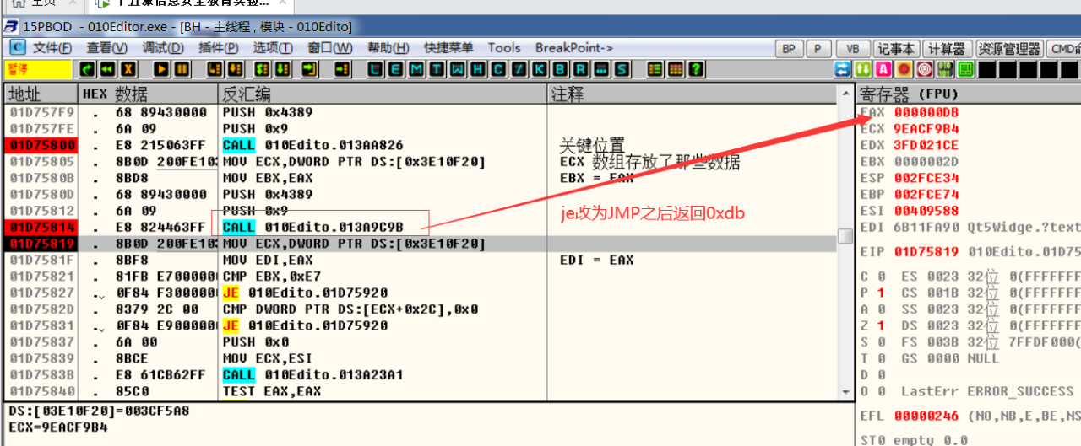Screen dimensions: 1081x446
Task: Click the green question mark help icon
Action: 696,69
